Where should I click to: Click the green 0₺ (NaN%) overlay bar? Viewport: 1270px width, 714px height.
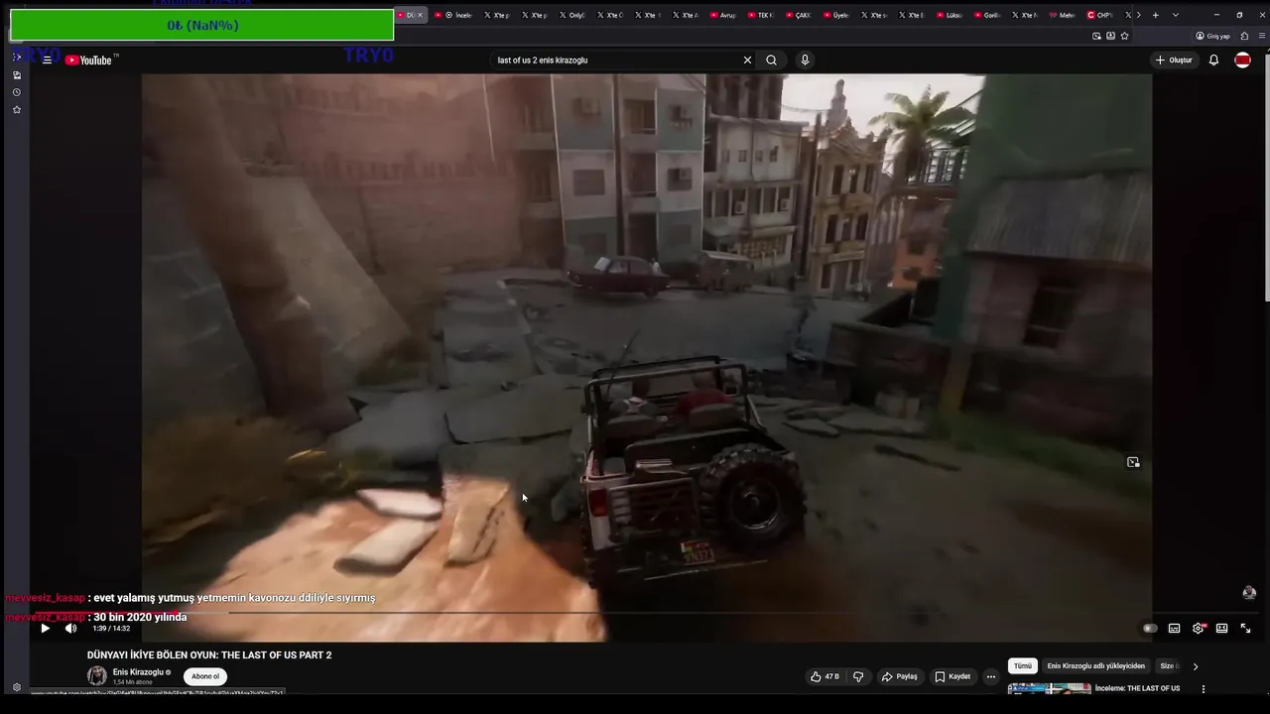pyautogui.click(x=201, y=25)
